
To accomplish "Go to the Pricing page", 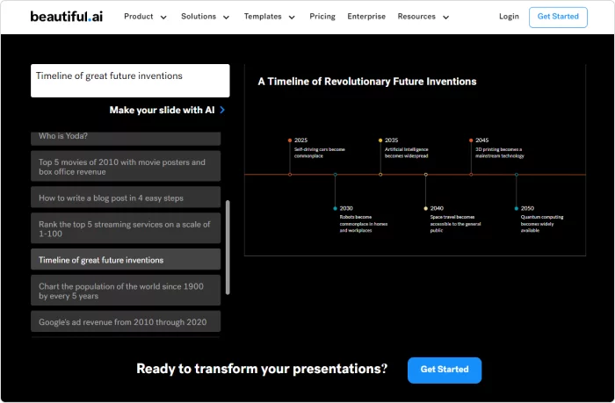I will tap(322, 17).
